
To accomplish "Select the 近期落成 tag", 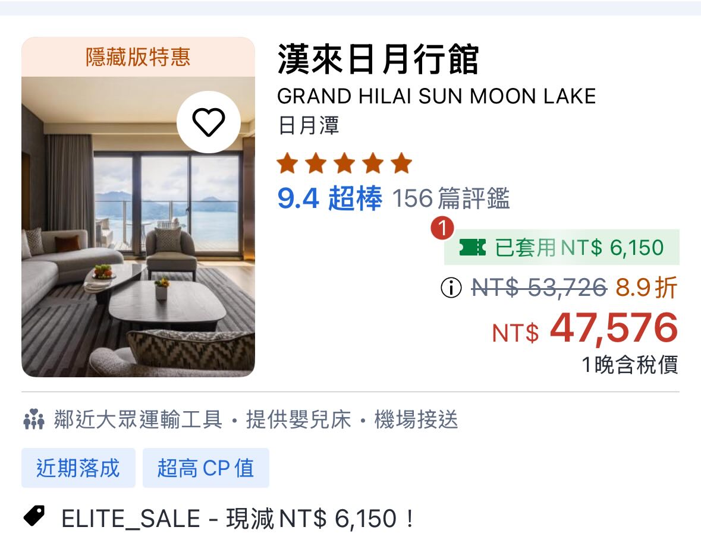I will pyautogui.click(x=78, y=468).
